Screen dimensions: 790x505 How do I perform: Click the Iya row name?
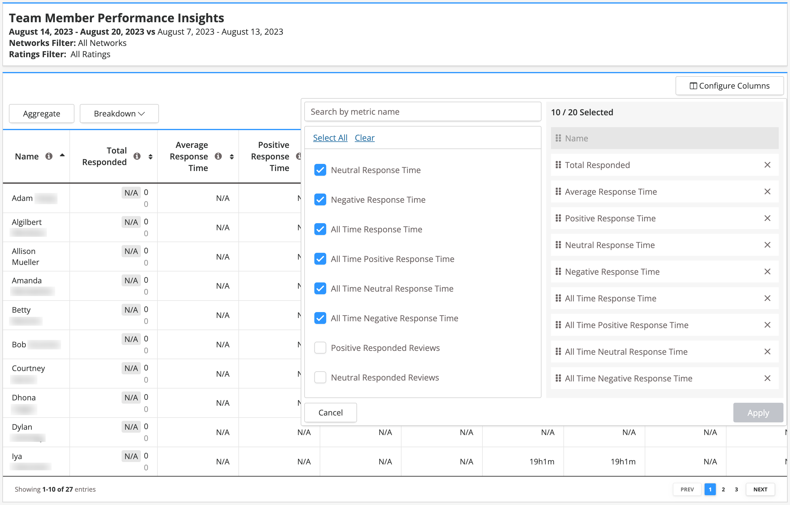17,456
